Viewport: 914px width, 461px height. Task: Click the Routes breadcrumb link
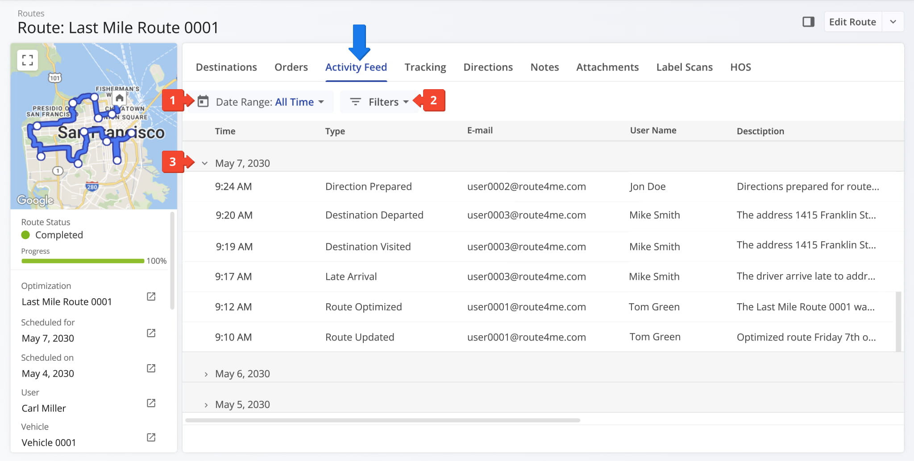(x=31, y=13)
